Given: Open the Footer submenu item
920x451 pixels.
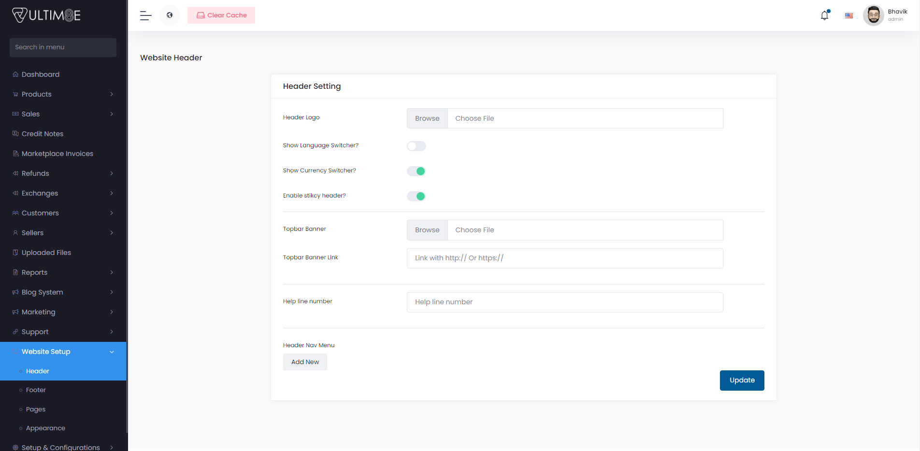Looking at the screenshot, I should click(36, 390).
